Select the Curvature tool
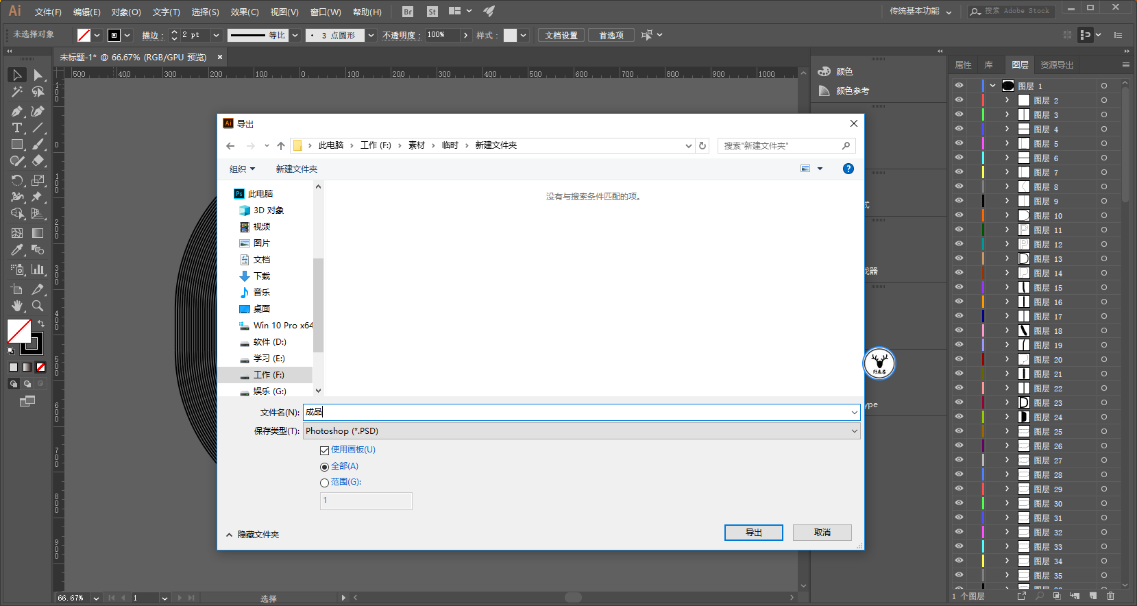This screenshot has height=606, width=1137. click(x=38, y=111)
